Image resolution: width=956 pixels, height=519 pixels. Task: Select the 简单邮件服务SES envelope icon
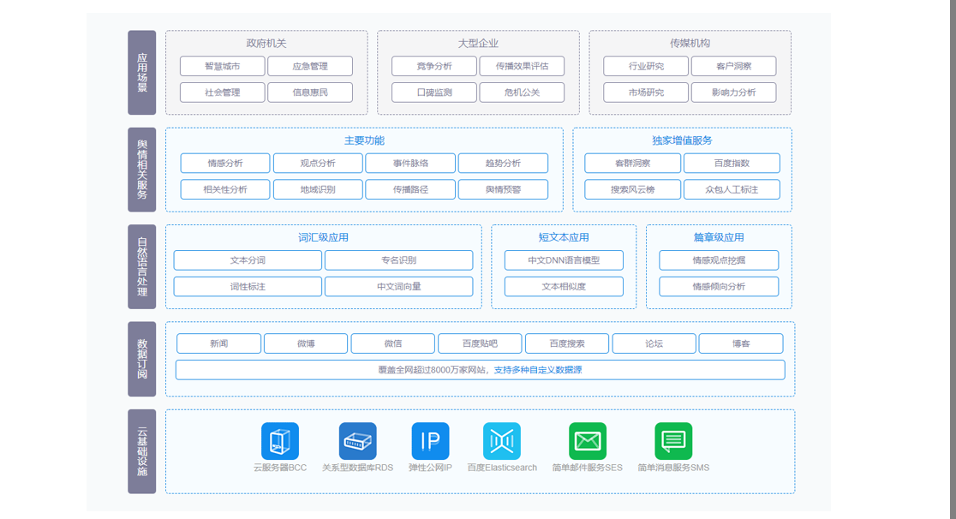(x=588, y=441)
